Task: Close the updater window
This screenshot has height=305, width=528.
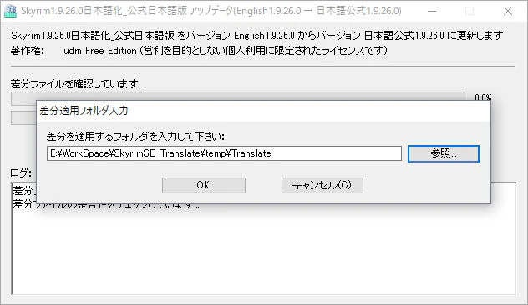Action: pyautogui.click(x=508, y=11)
